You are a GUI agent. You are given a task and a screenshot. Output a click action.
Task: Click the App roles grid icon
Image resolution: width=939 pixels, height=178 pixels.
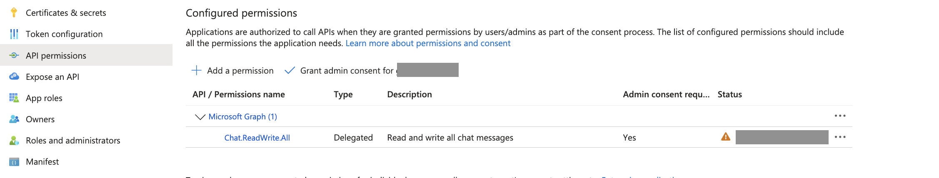(14, 98)
